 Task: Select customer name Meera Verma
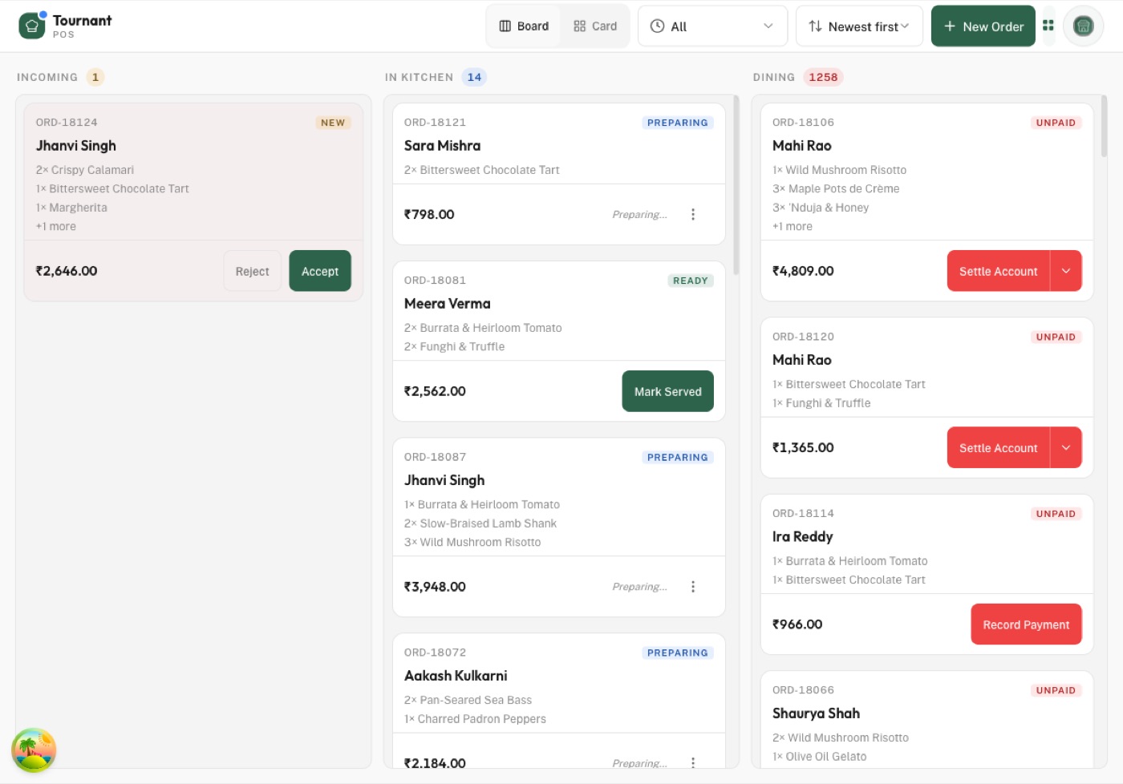[448, 304]
